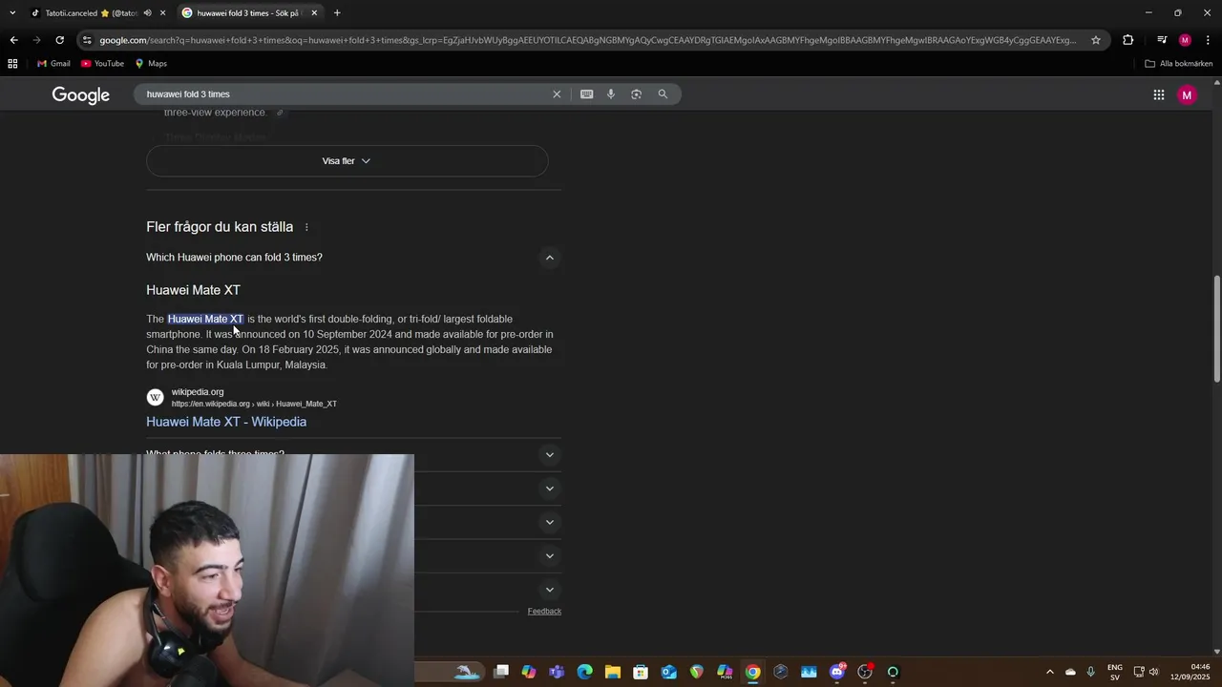Click the Wikipedia favicon beside the source

click(x=155, y=398)
